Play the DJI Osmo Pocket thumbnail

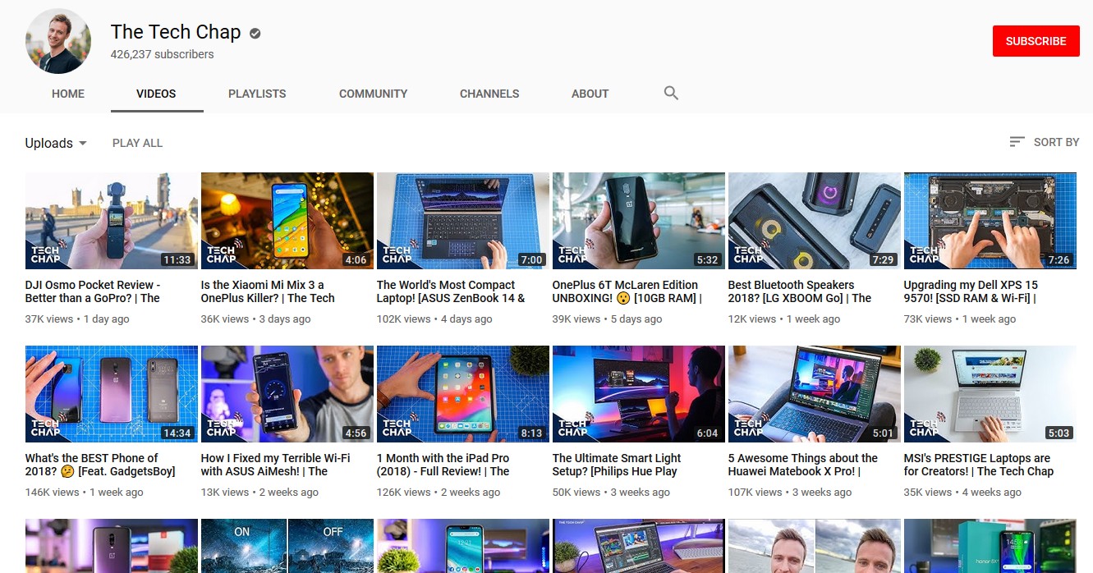pyautogui.click(x=112, y=221)
